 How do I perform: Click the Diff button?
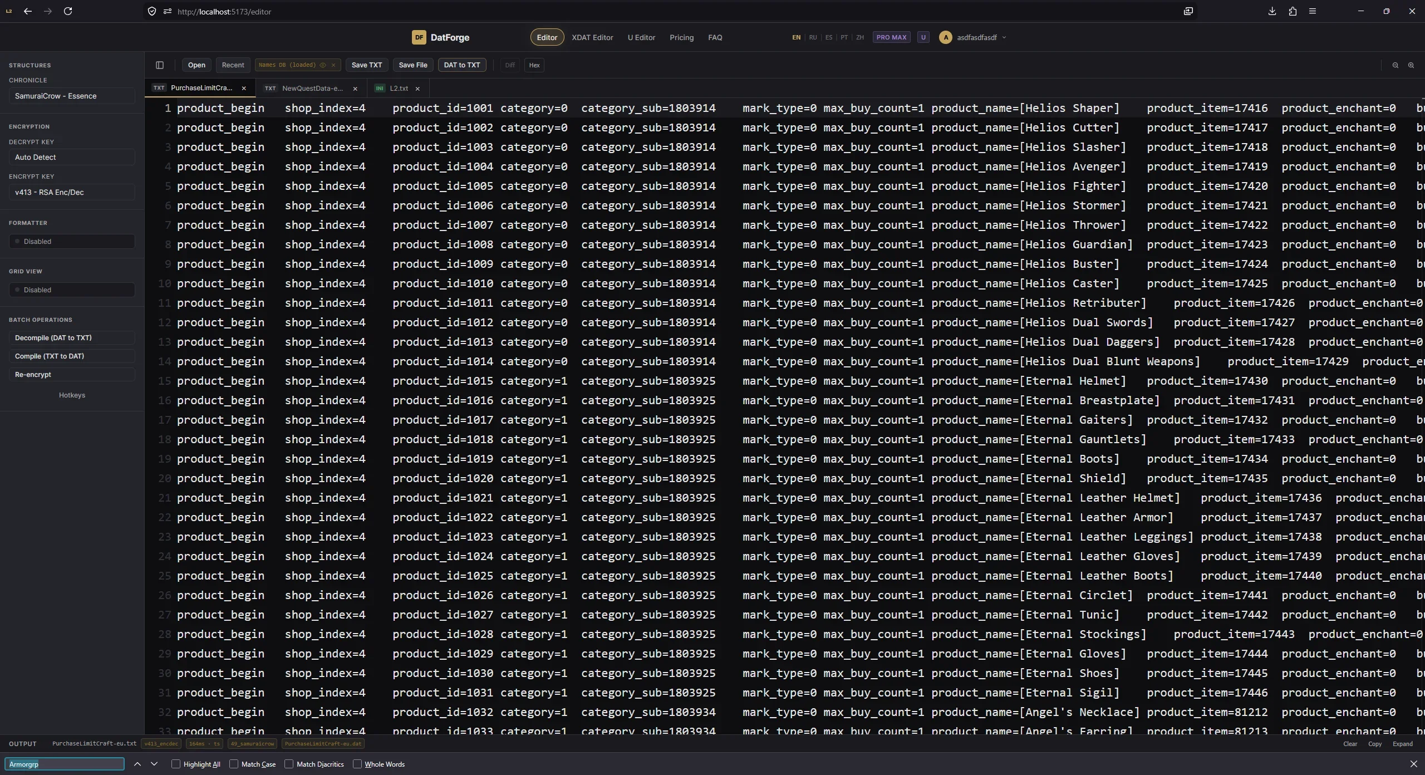point(510,65)
